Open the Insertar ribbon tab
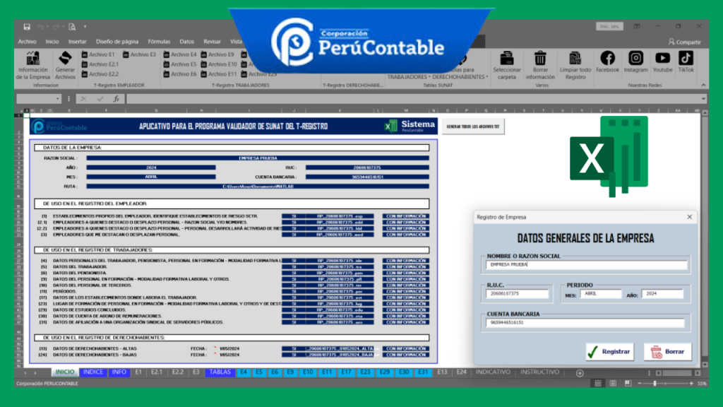This screenshot has height=407, width=723. click(77, 42)
